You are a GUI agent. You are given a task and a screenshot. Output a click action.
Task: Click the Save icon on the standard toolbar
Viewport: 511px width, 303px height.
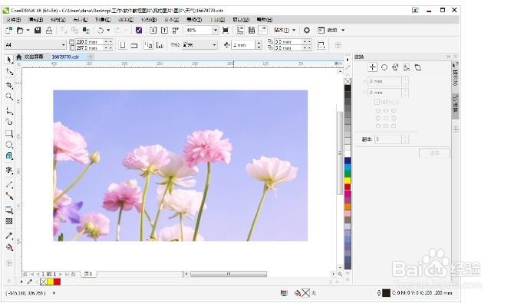pos(38,31)
